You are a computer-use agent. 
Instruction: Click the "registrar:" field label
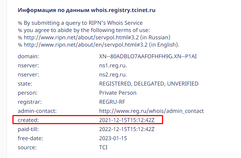click(x=30, y=102)
